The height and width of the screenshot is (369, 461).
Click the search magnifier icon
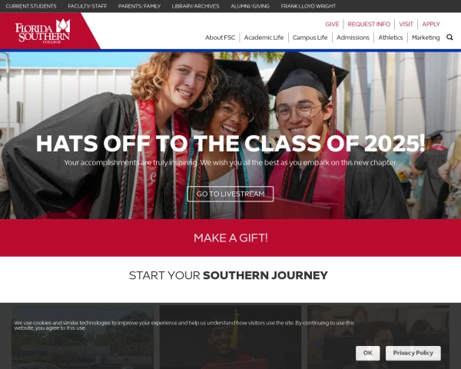coord(449,38)
